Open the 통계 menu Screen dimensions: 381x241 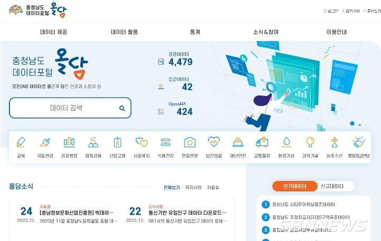195,32
